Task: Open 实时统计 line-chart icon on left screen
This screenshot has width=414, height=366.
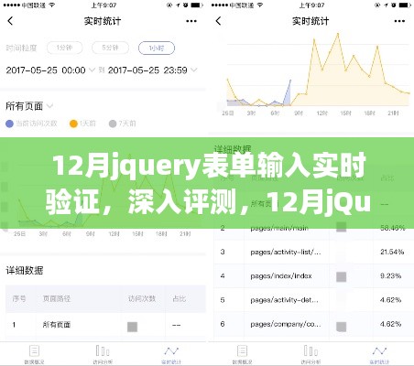Action: point(171,350)
